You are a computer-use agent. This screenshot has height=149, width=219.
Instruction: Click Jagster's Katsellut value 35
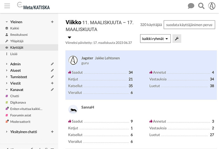pyautogui.click(x=130, y=86)
